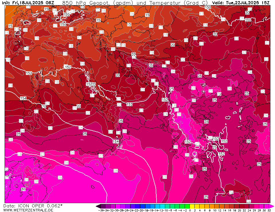
Task: Select the legend swatch between -30 and -28
Action: click(118, 206)
